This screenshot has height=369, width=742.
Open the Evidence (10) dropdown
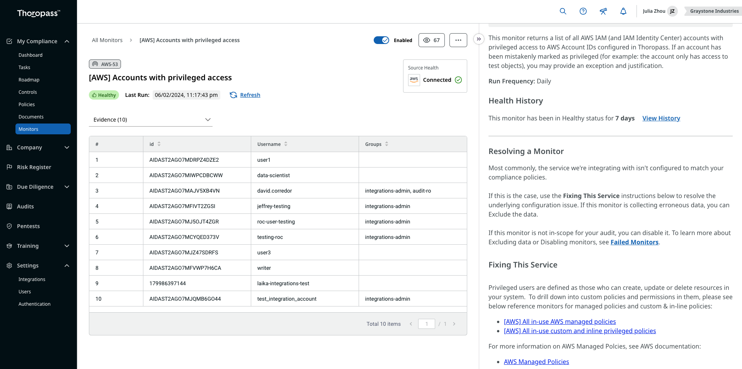pos(151,120)
